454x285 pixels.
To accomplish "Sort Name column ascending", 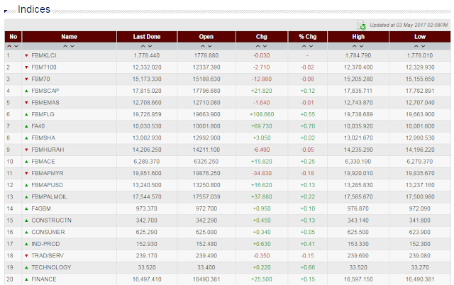I will click(65, 46).
